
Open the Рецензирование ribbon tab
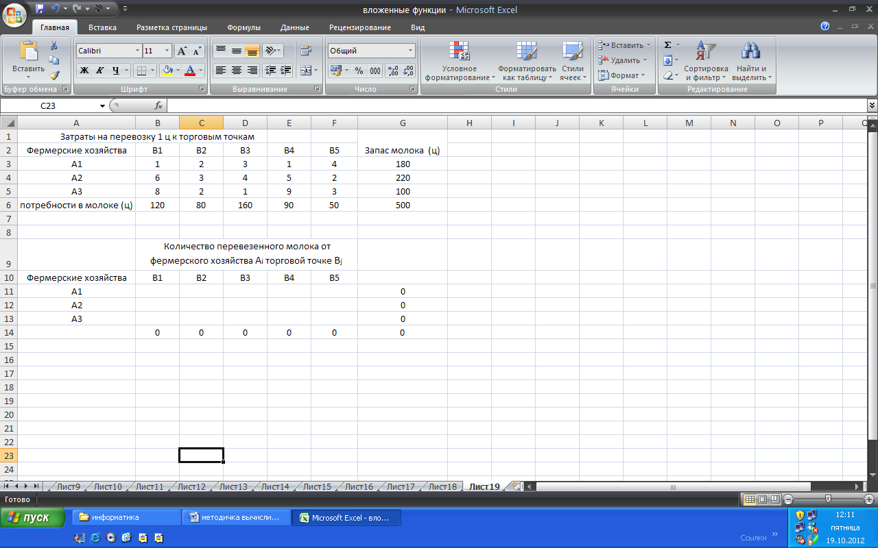coord(360,27)
